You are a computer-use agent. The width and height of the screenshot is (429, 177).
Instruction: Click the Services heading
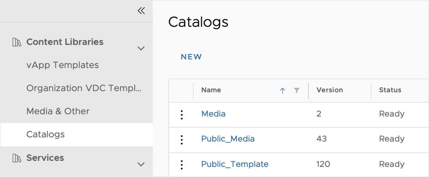[x=45, y=158]
